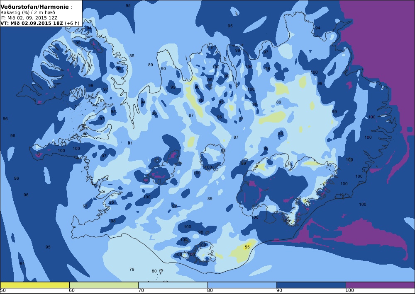Viewport: 415px width, 294px height.
Task: Click the 'Veðurstofan/Harmonie' title text
Action: [x=35, y=7]
